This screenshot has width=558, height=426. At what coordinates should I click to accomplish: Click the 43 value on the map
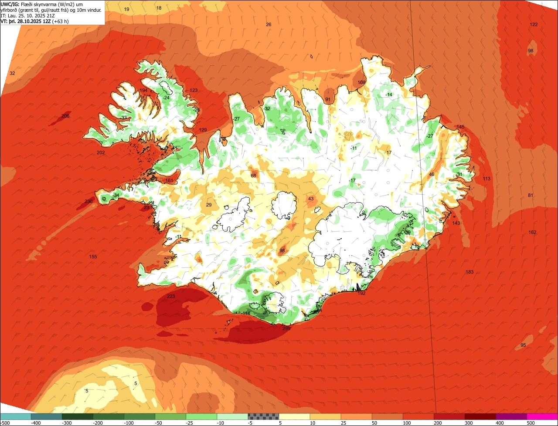pyautogui.click(x=311, y=199)
